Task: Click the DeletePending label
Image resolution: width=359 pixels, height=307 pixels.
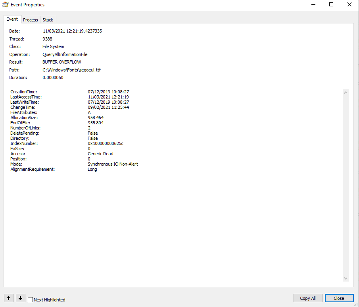Action: pos(25,133)
